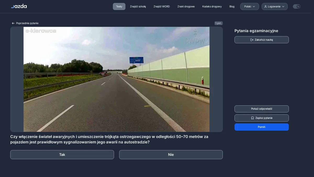The image size is (314, 177).
Task: Toggle the dark mode moon switch
Action: pyautogui.click(x=296, y=7)
